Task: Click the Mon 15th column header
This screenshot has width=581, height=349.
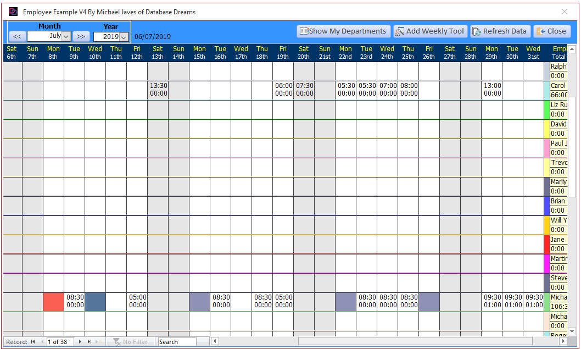Action: [x=199, y=53]
